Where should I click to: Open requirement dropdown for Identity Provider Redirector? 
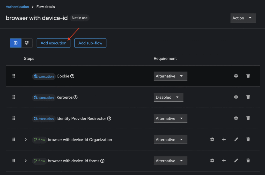coord(170,118)
